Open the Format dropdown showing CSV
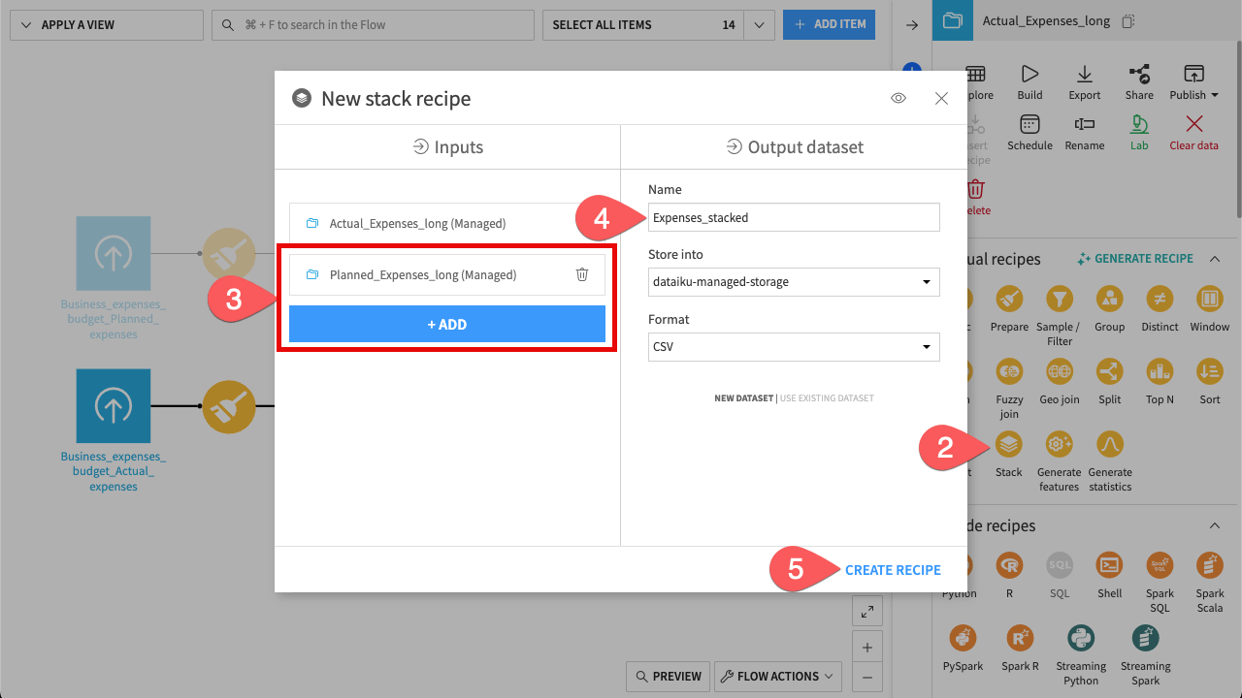This screenshot has height=698, width=1242. point(793,347)
